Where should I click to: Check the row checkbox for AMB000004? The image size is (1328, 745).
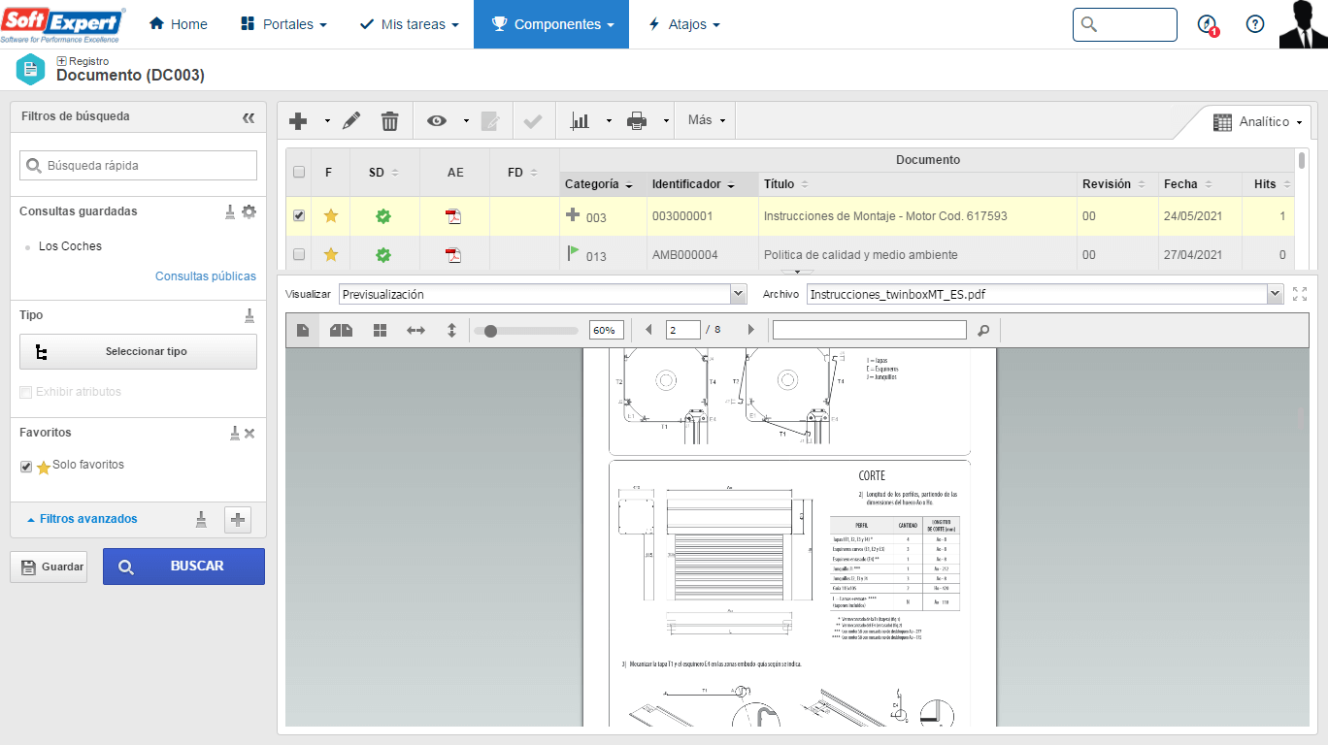pos(299,255)
